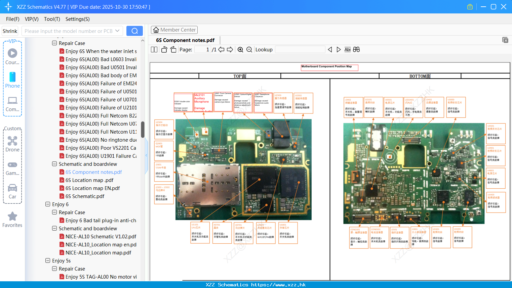Collapse the Enjoy 5s tree node
512x288 pixels.
pos(48,260)
